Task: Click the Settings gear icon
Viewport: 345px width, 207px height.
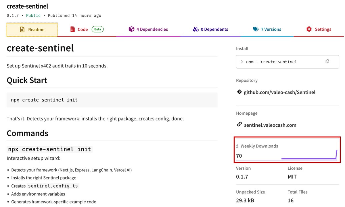Action: pyautogui.click(x=309, y=29)
